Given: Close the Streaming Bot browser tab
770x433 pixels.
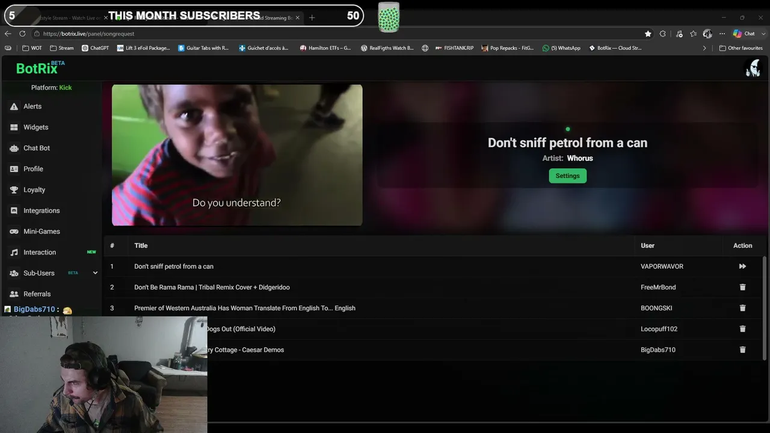Looking at the screenshot, I should [297, 18].
